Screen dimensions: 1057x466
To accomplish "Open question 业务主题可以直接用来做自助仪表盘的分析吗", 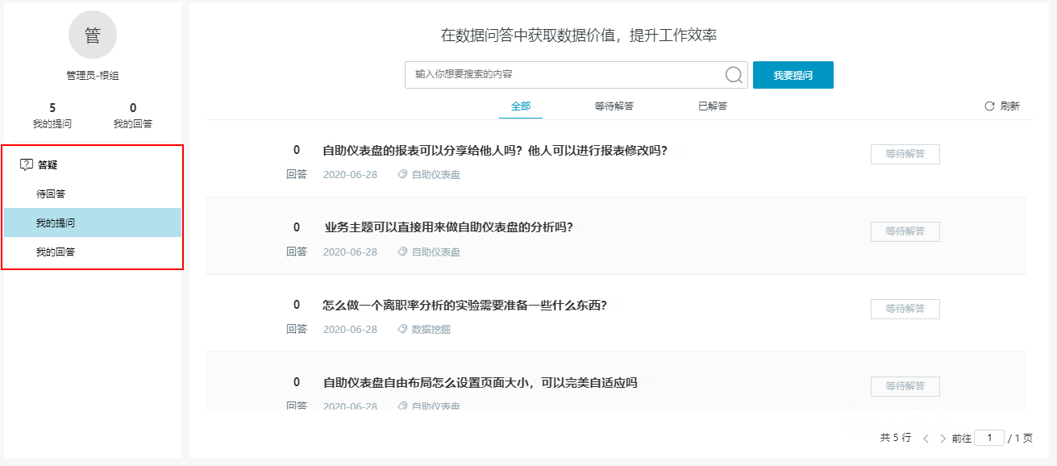I will pos(448,227).
